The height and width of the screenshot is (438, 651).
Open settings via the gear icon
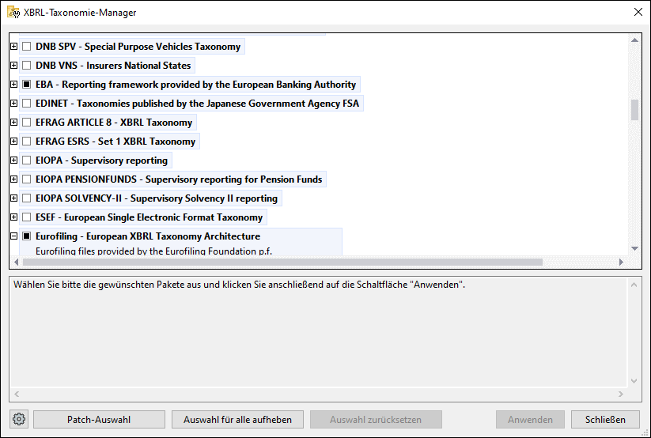(x=20, y=419)
